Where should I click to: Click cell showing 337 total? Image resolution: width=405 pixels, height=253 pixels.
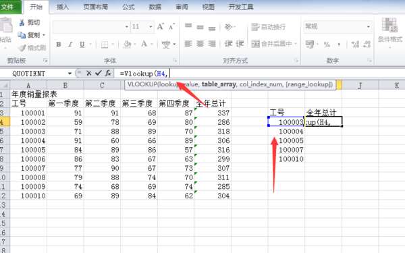[213, 113]
